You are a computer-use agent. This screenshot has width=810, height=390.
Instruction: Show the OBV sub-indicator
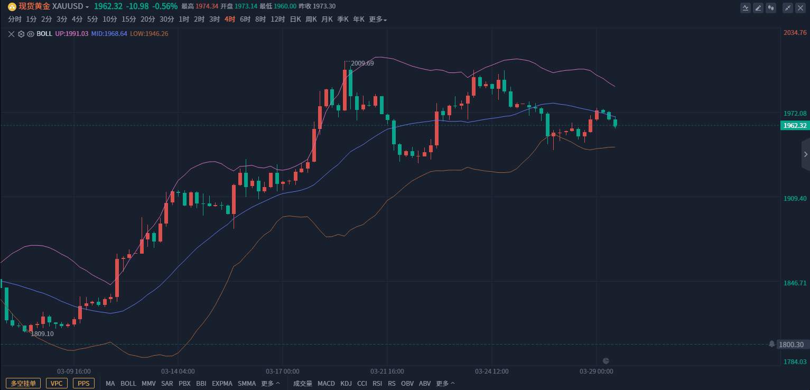click(x=407, y=383)
